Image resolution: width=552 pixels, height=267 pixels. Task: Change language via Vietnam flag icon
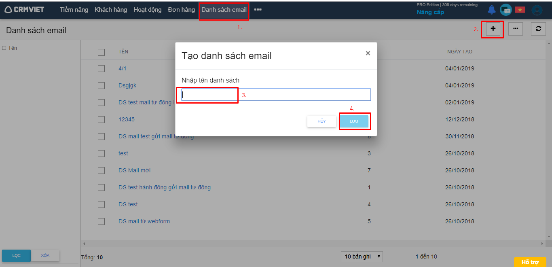click(x=520, y=10)
